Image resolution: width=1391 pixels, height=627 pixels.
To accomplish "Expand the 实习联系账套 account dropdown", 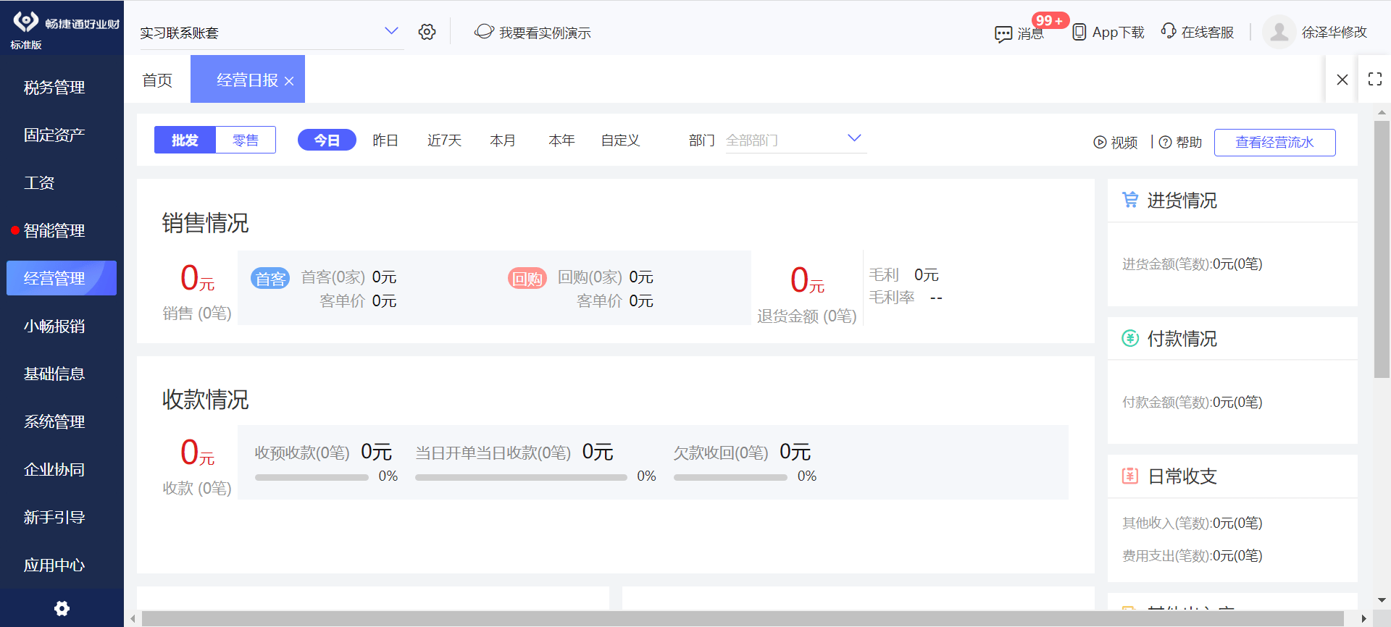I will coord(390,31).
